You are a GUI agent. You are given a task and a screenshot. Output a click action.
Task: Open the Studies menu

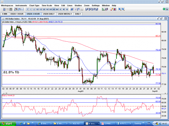78,6
